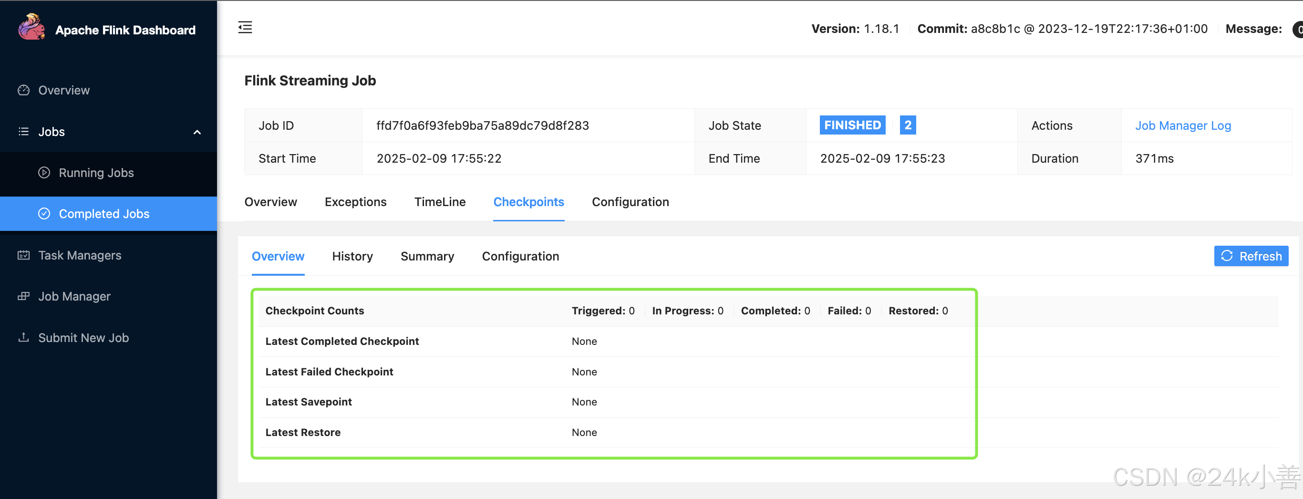Click the Job Manager build icon
Image resolution: width=1303 pixels, height=499 pixels.
point(24,296)
